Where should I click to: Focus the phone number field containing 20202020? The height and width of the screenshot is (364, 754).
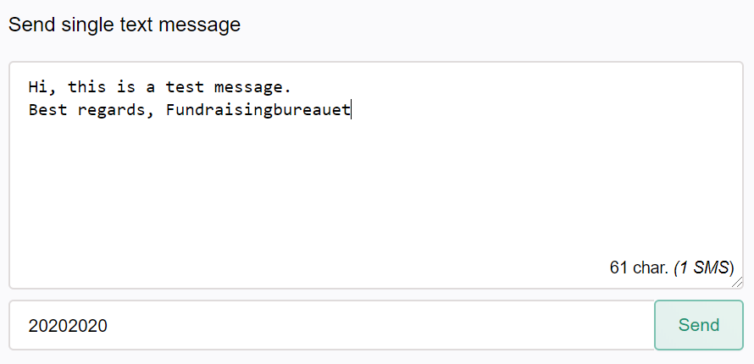coord(332,325)
